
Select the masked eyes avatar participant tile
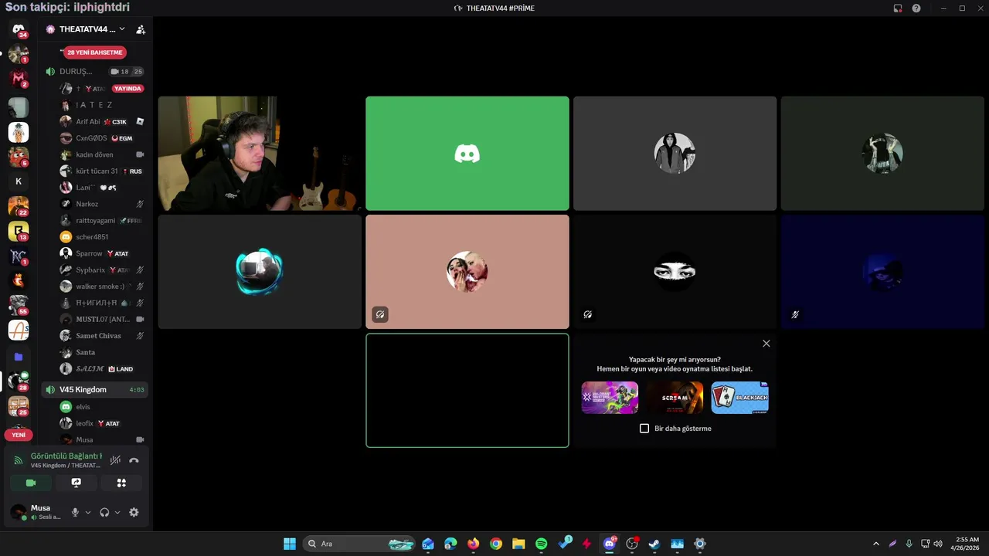click(x=675, y=272)
